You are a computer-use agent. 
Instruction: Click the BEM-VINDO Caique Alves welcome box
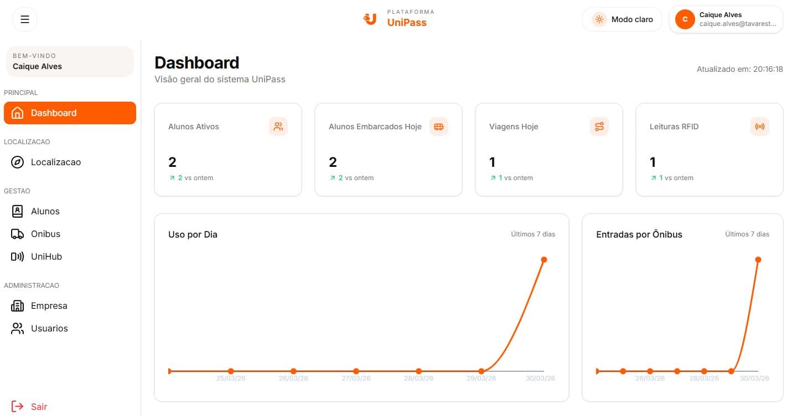(x=70, y=61)
